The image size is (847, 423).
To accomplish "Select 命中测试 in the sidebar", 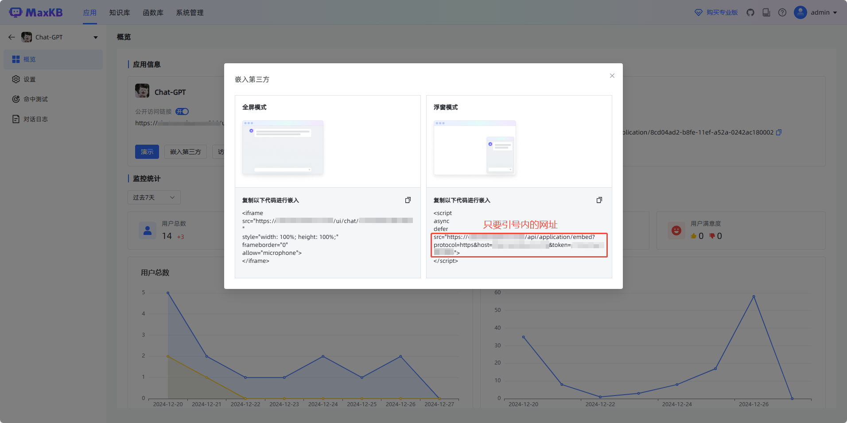I will point(53,99).
